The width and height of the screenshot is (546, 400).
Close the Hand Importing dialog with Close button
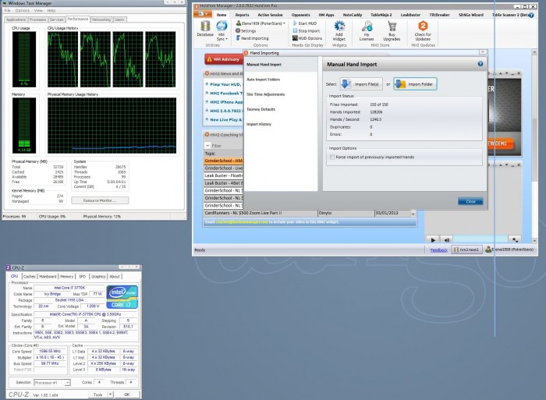tap(470, 201)
